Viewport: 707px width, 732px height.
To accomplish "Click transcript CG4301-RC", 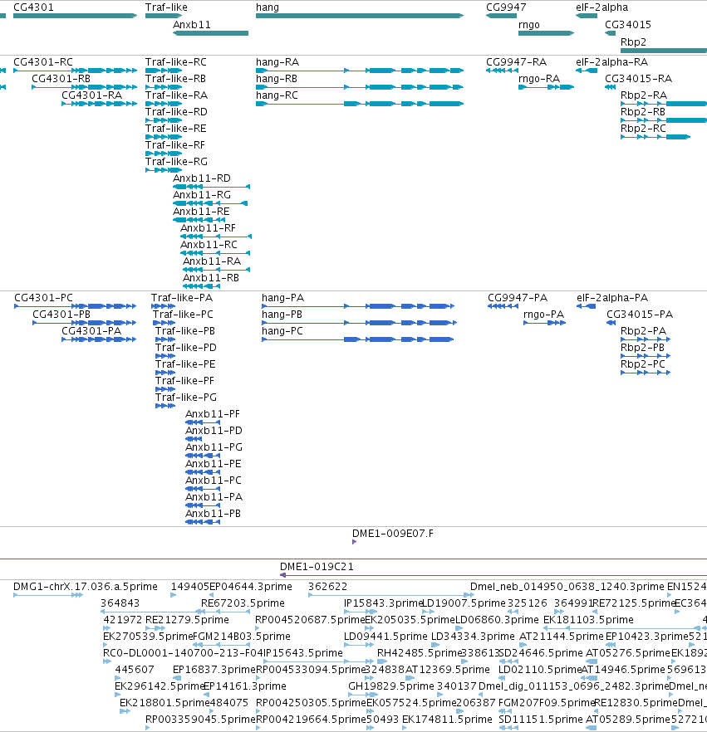I will coord(76,71).
